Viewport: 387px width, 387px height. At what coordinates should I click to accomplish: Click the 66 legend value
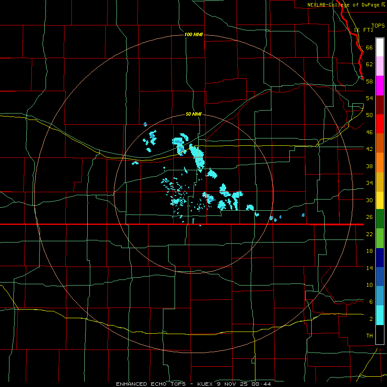pyautogui.click(x=369, y=47)
